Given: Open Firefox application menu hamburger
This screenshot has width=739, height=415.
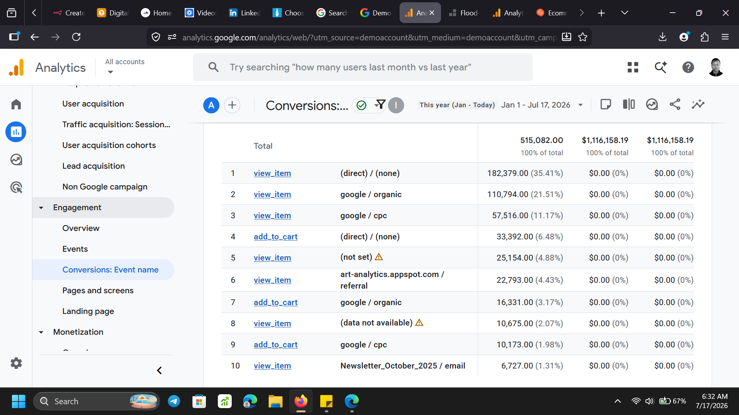Looking at the screenshot, I should pyautogui.click(x=725, y=37).
